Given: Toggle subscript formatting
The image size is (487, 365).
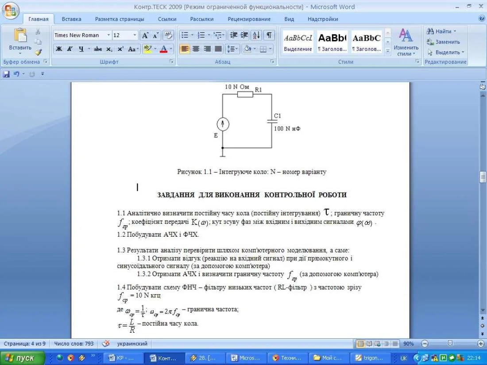Looking at the screenshot, I should (x=109, y=49).
